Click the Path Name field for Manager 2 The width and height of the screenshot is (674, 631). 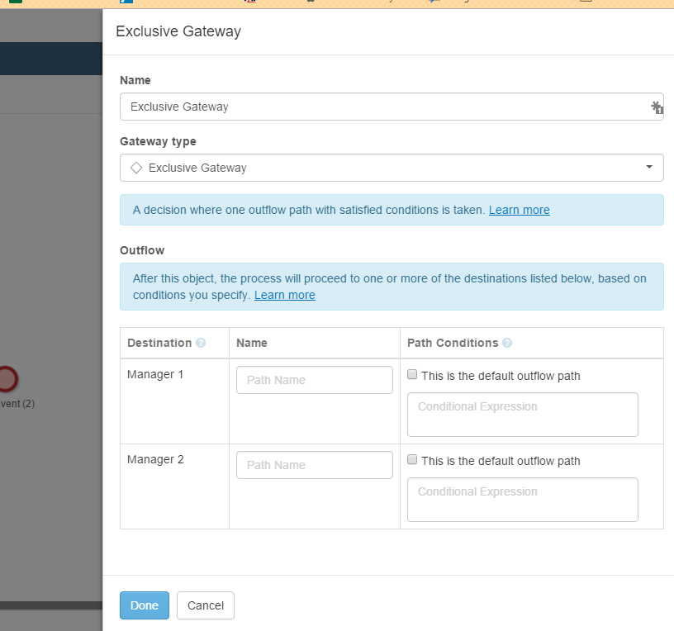point(314,465)
